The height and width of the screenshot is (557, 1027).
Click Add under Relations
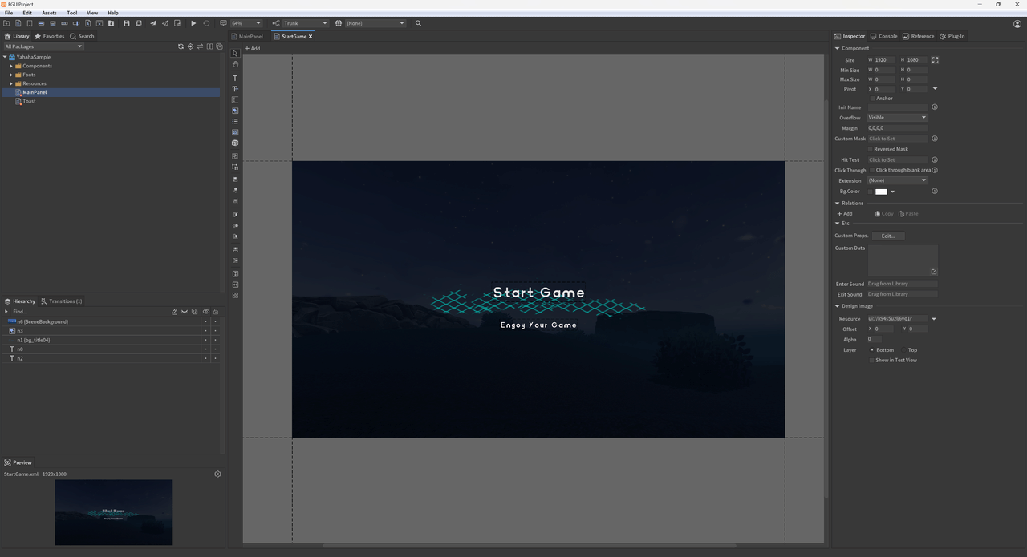[845, 214]
